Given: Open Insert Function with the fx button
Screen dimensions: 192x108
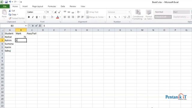Looking at the screenshot, I should pyautogui.click(x=40, y=26).
